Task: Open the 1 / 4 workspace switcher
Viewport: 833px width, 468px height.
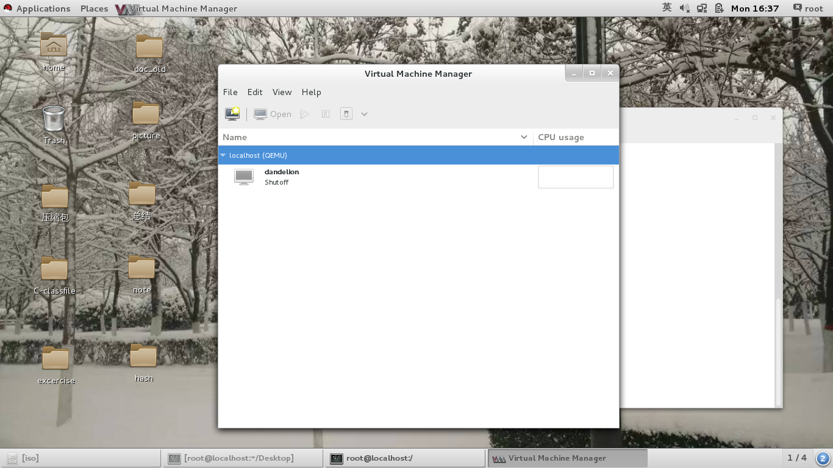Action: [x=797, y=458]
